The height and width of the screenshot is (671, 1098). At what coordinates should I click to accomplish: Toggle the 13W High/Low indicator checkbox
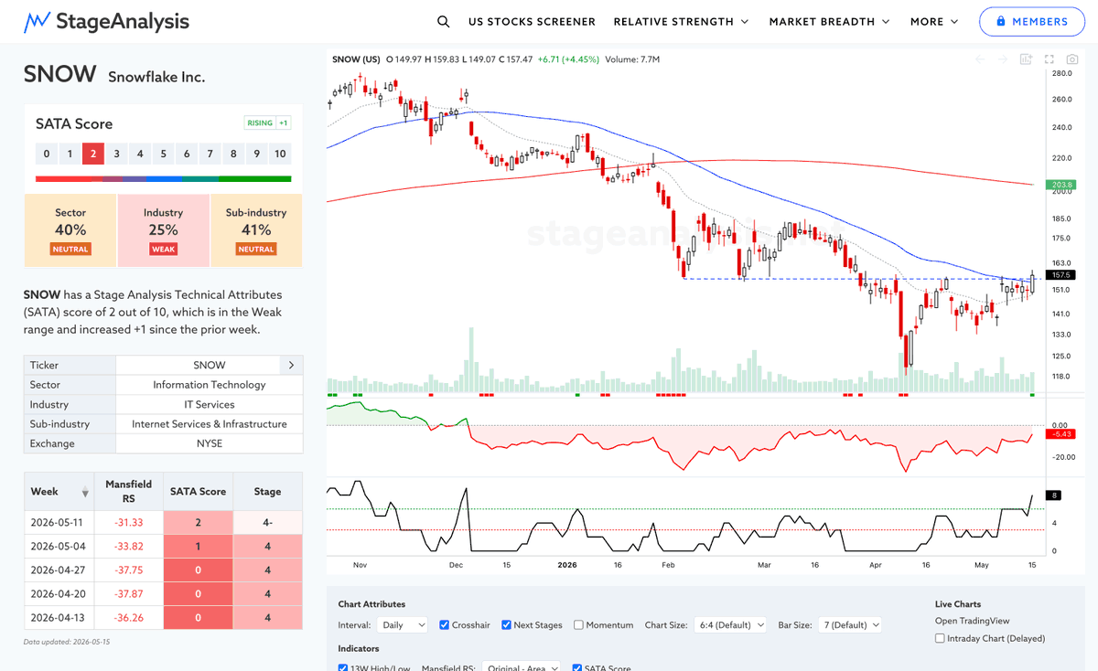point(344,668)
